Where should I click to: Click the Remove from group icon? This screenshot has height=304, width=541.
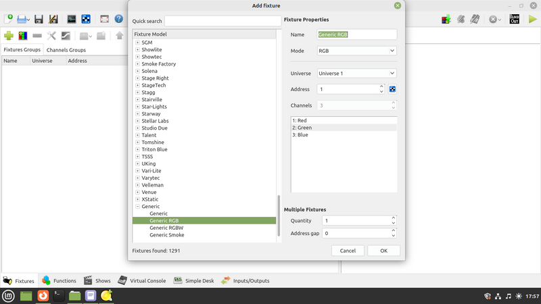(x=101, y=36)
